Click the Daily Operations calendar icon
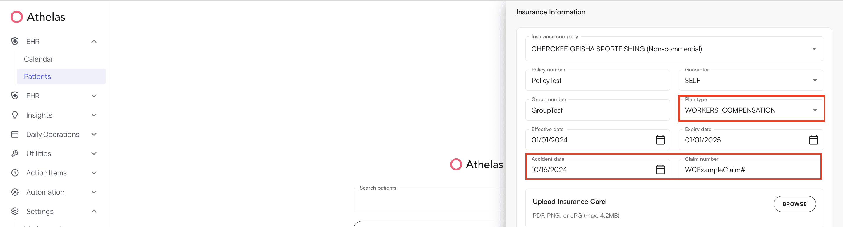 (15, 134)
